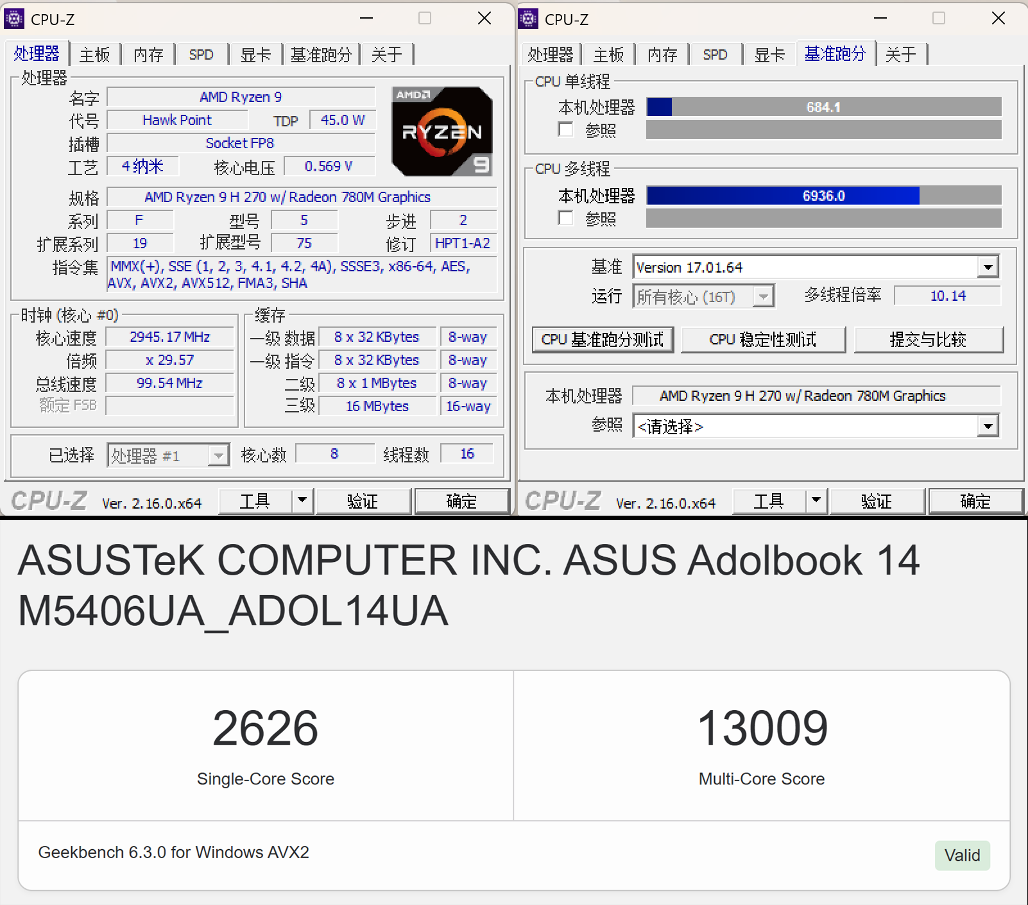Click the x 29.57 multiplier value
The width and height of the screenshot is (1028, 905).
pyautogui.click(x=170, y=360)
